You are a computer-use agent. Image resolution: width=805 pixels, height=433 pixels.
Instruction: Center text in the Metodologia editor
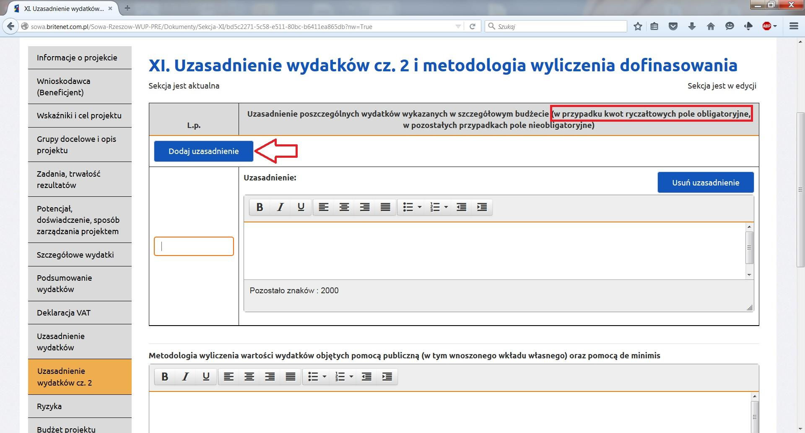(x=249, y=376)
